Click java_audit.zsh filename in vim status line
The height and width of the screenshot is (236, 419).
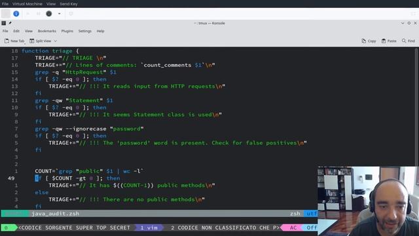56,214
